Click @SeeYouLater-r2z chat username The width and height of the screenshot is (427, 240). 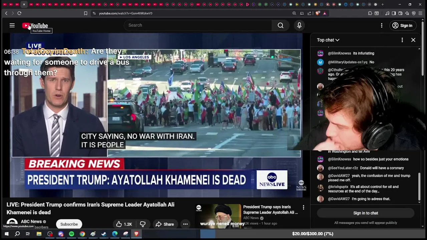(343, 168)
